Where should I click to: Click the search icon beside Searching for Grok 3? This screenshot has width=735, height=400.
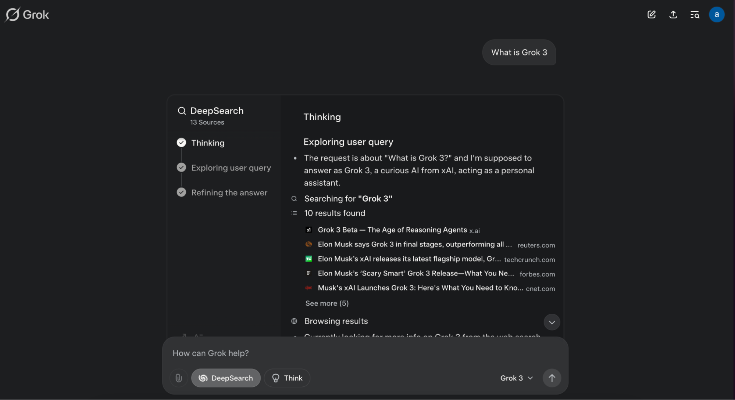(294, 199)
